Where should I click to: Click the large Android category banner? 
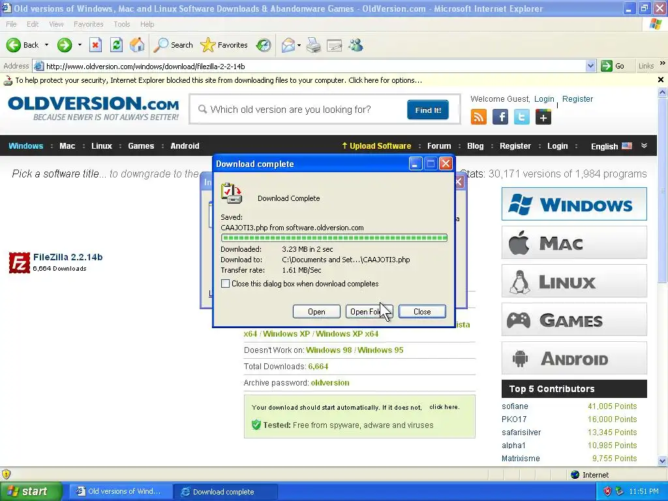tap(574, 358)
